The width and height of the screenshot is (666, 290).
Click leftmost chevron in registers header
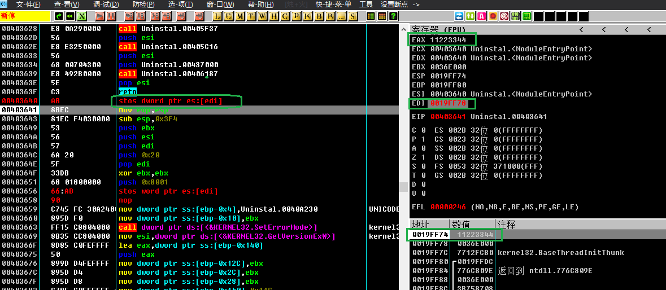click(x=580, y=29)
